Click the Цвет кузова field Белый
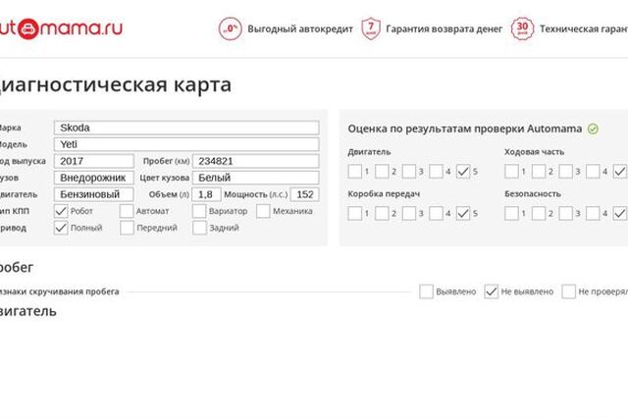The width and height of the screenshot is (628, 418). point(256,178)
